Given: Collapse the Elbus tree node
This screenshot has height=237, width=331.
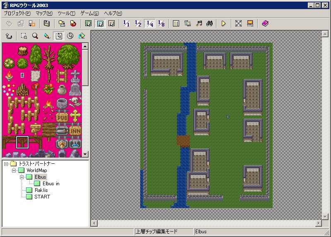Looking at the screenshot, I should (x=22, y=177).
